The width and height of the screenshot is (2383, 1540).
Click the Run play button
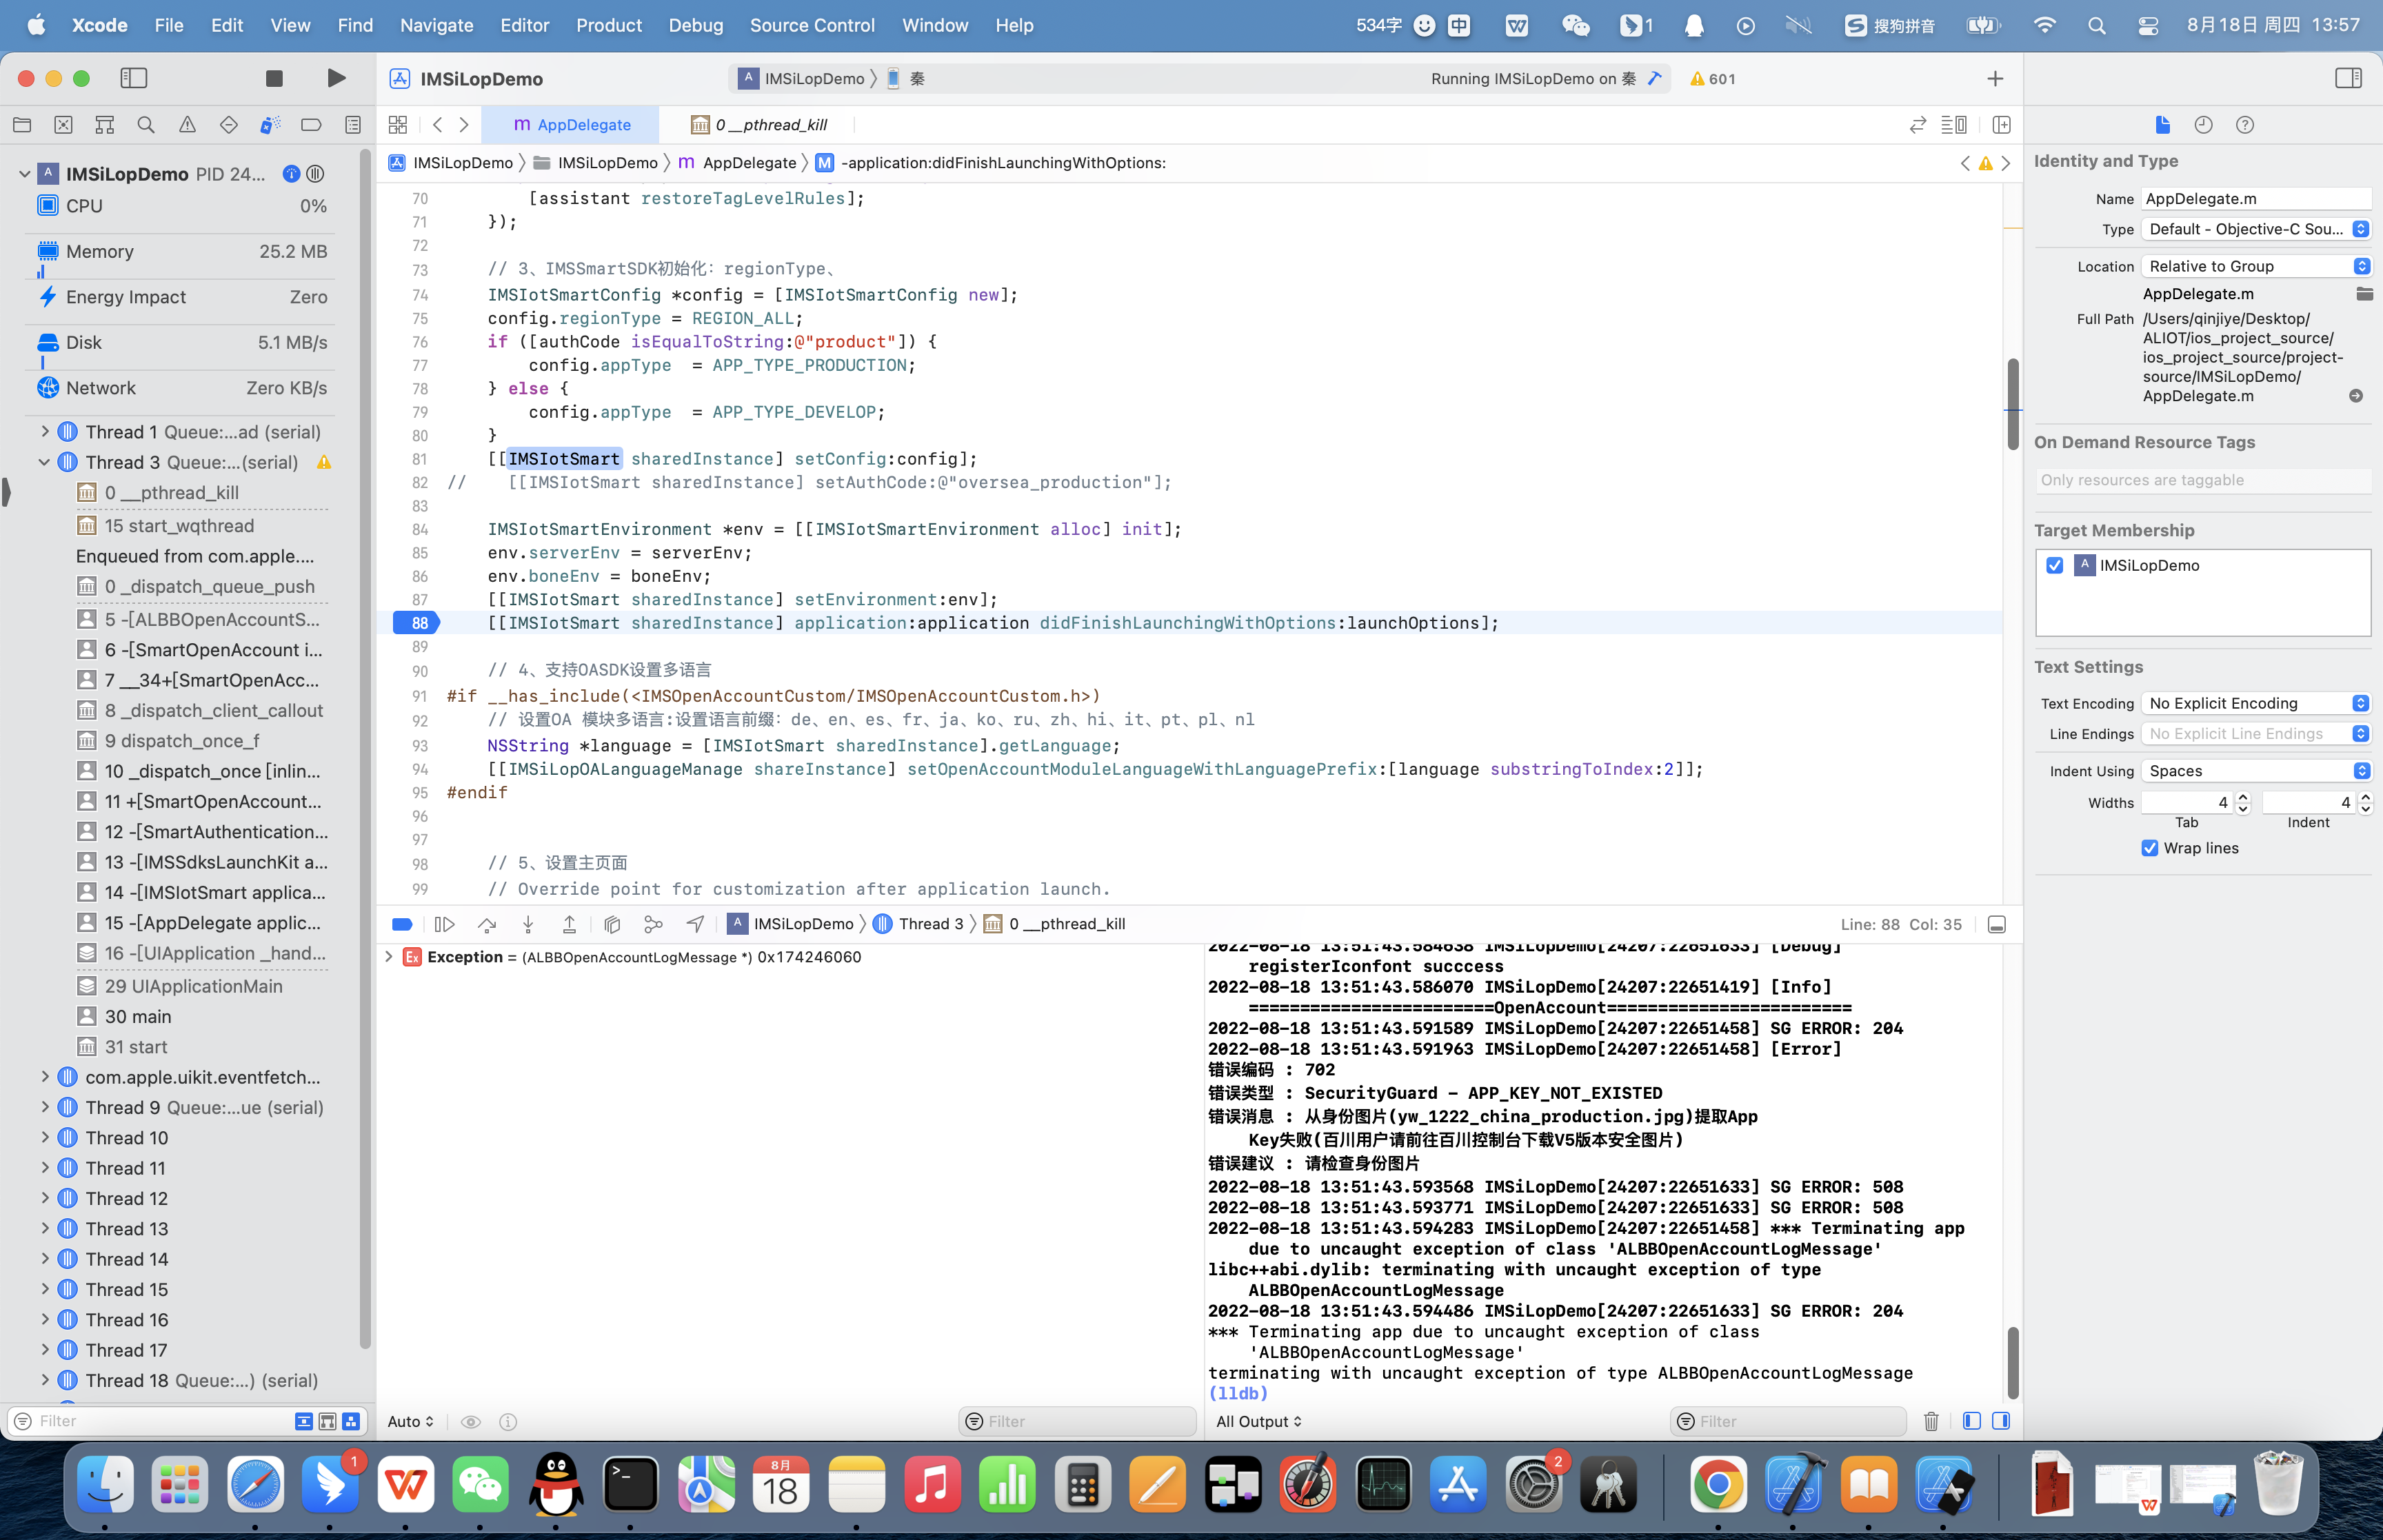point(337,78)
